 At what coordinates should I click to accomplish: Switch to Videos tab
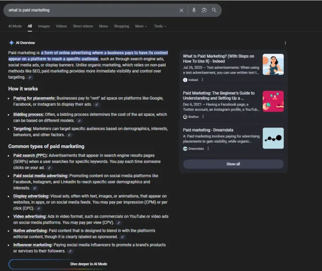coord(61,26)
